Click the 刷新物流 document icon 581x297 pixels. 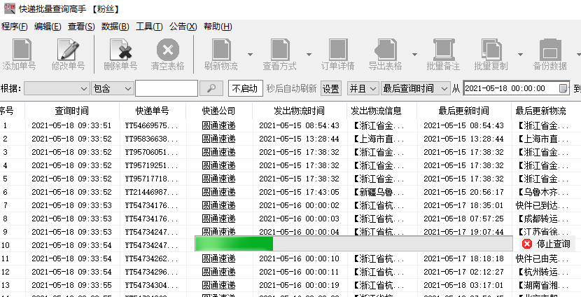(221, 49)
